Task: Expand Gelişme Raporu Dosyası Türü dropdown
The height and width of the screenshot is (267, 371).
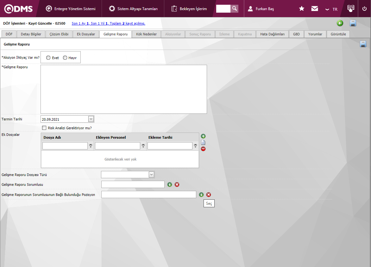Action: click(x=151, y=174)
